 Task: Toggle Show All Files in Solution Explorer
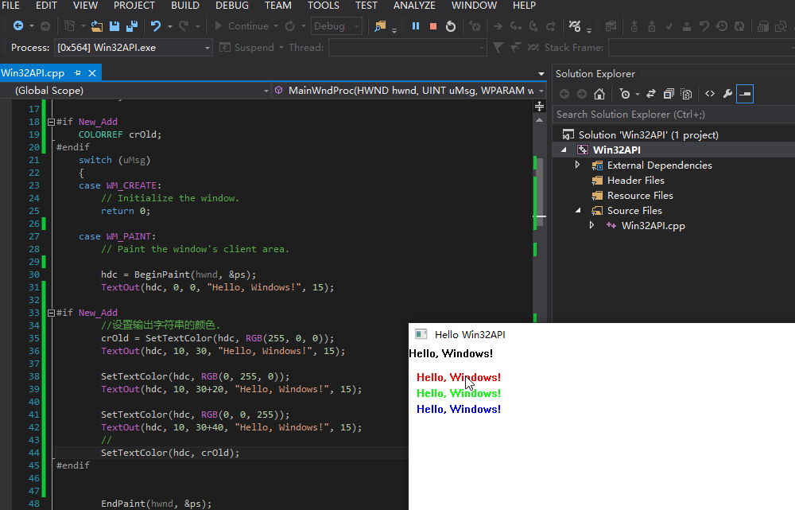[686, 93]
